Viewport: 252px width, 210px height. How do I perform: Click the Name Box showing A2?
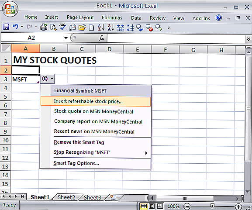(x=31, y=38)
